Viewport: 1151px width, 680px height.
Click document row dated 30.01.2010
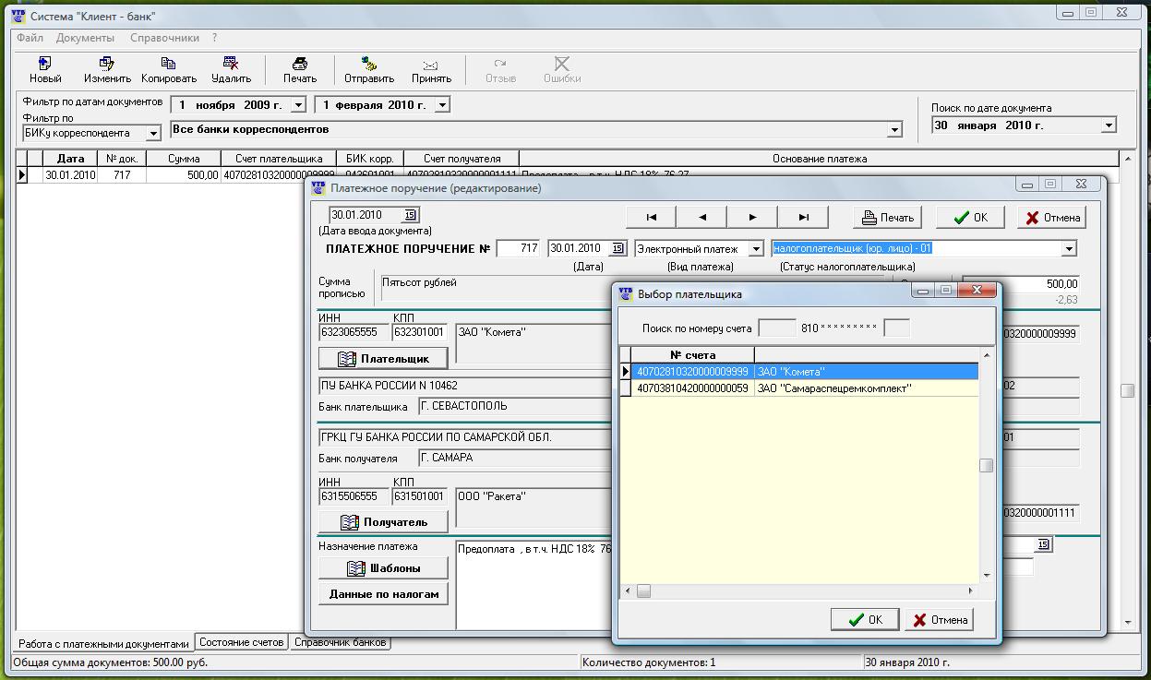coord(70,175)
